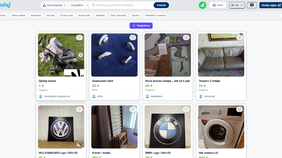This screenshot has height=158, width=282.
Task: Click the Pretplati se button
Action: click(141, 26)
